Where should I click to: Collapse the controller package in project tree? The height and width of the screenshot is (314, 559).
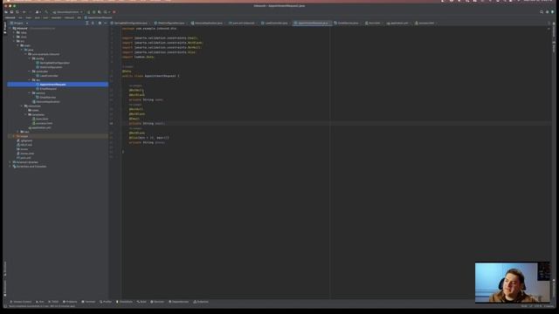click(30, 72)
